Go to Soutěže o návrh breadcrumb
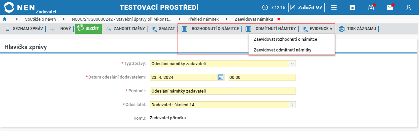Screen dimensions: 419x131 pyautogui.click(x=40, y=19)
